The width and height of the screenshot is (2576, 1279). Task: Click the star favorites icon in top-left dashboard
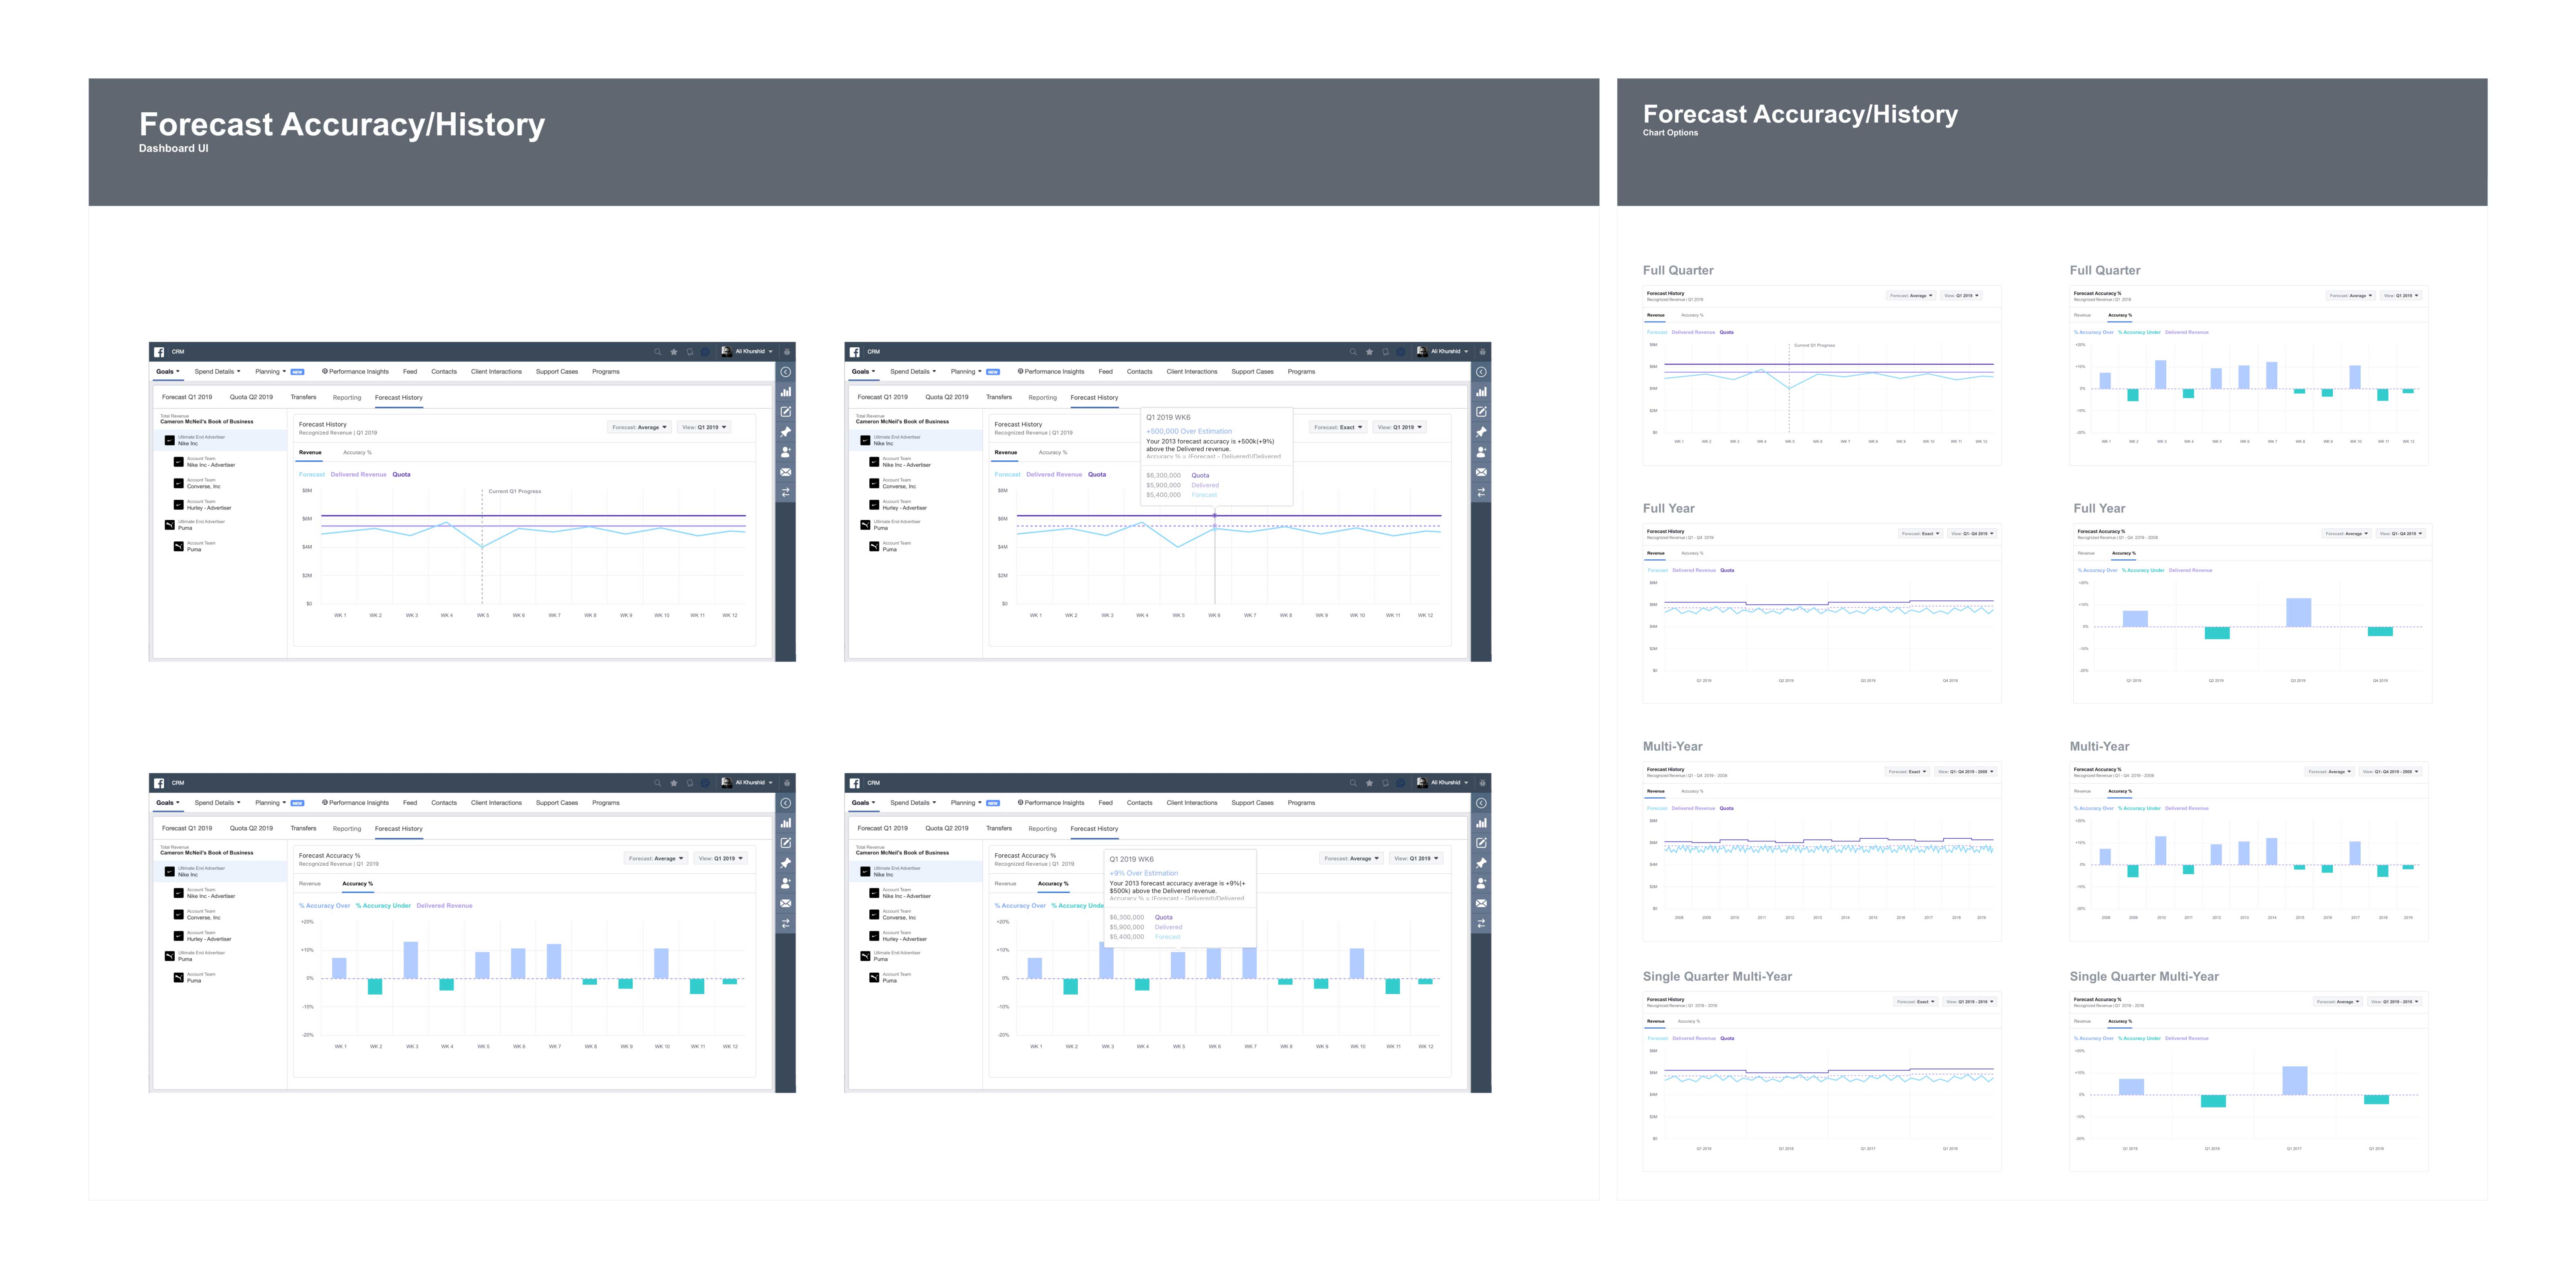click(x=674, y=352)
